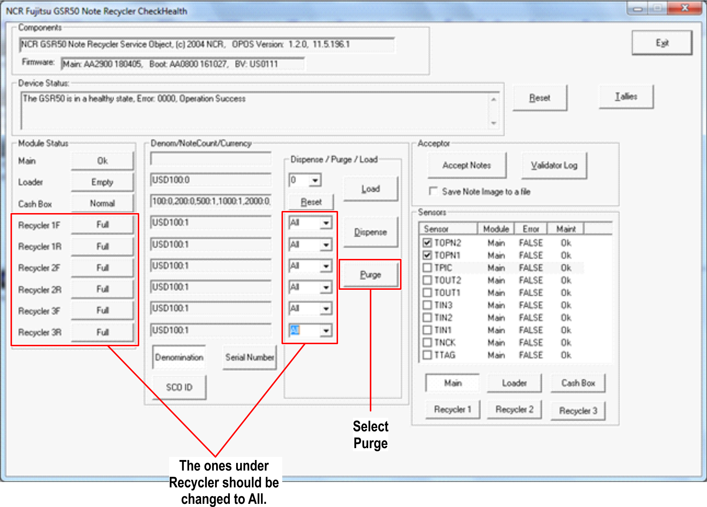The image size is (707, 507).
Task: Click the Accept Notes button
Action: (x=467, y=165)
